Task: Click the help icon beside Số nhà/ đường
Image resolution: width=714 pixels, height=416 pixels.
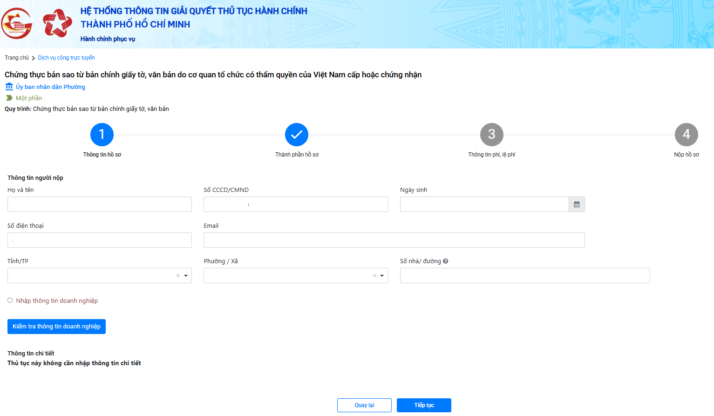Action: [446, 261]
